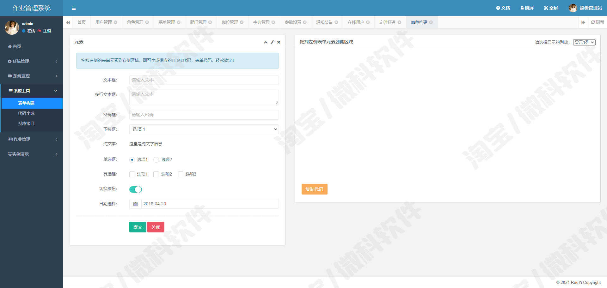Close the 定时任务 tab via its x icon

pyautogui.click(x=400, y=22)
